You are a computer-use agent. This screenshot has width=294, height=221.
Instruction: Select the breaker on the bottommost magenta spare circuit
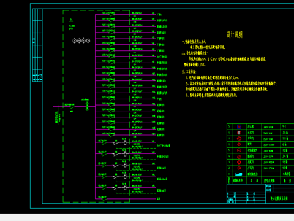point(104,198)
